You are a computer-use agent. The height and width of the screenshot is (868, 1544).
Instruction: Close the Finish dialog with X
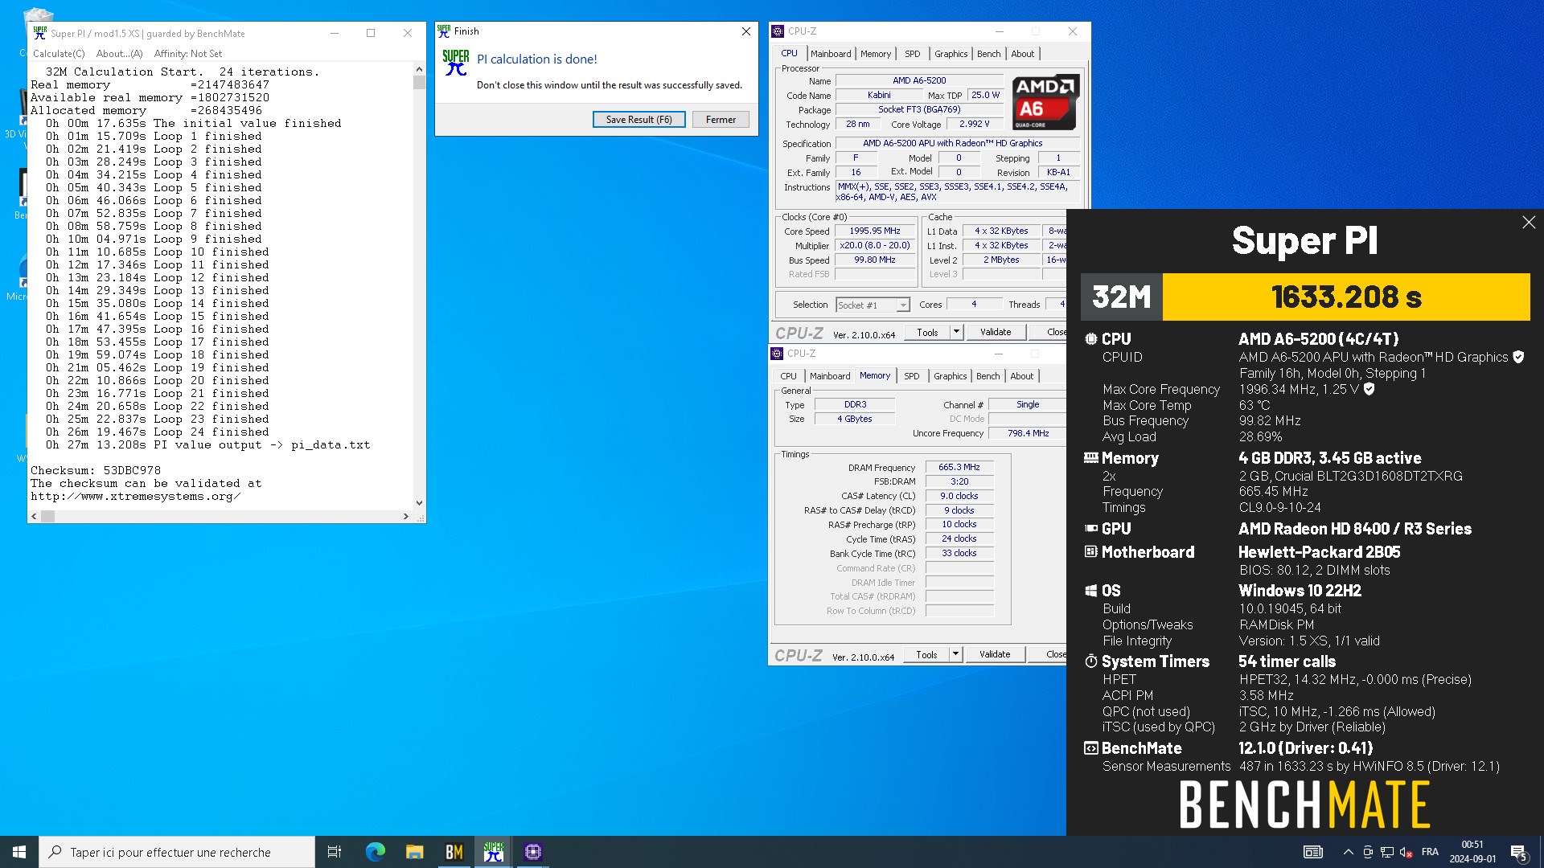tap(746, 31)
